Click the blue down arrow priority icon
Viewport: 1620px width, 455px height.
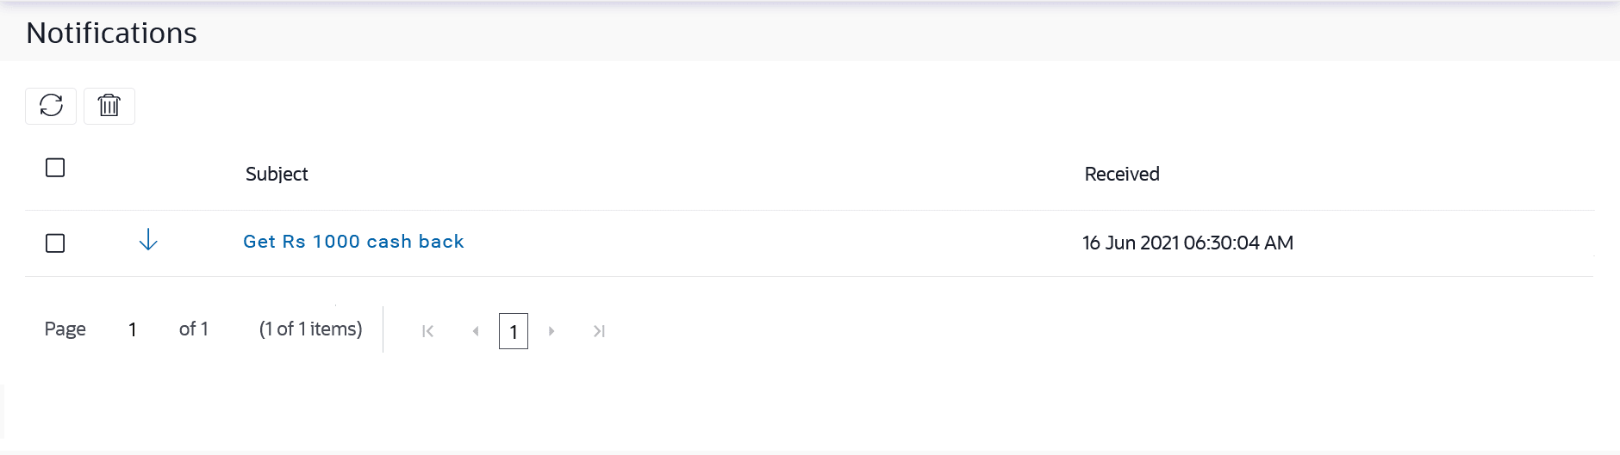pos(148,240)
